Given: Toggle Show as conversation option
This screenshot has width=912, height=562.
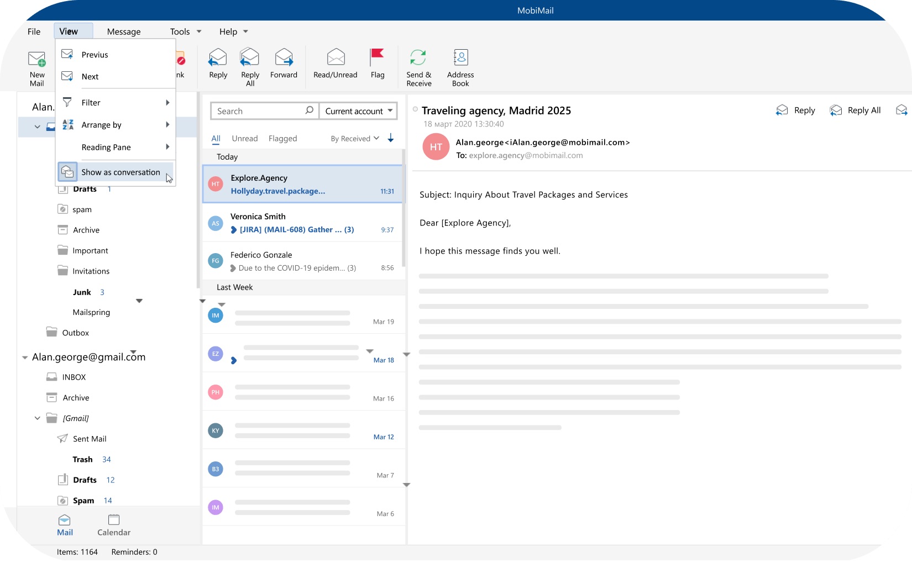Looking at the screenshot, I should [120, 172].
